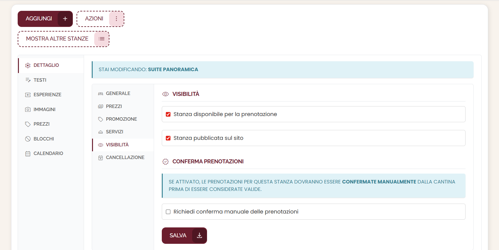Uncheck Stanza pubblicata sul sito
Screen dimensions: 499x250
coord(168,138)
